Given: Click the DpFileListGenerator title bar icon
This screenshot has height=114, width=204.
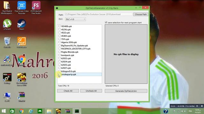Looking at the screenshot, I should [57, 8].
